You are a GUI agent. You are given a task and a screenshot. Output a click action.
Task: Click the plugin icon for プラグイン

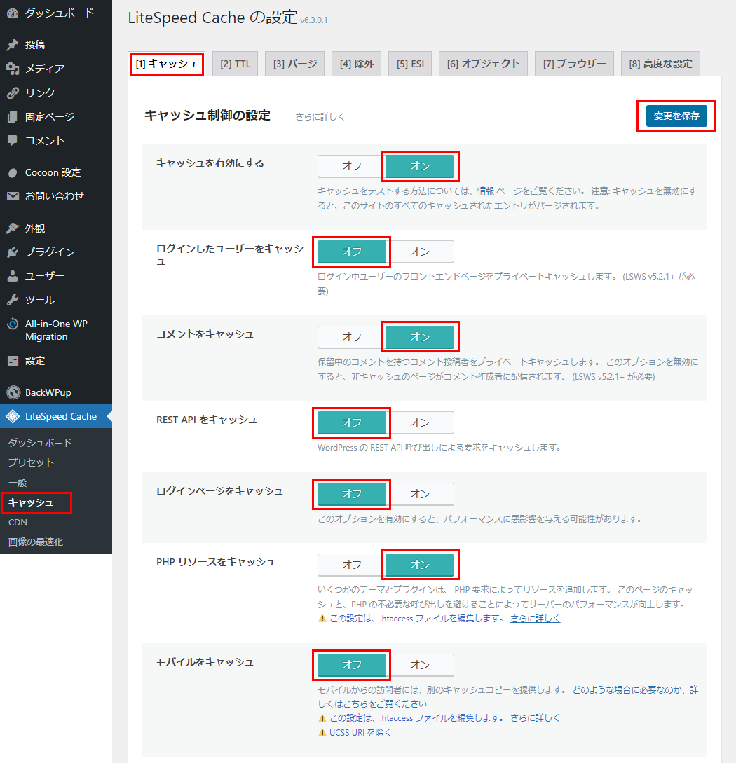13,252
